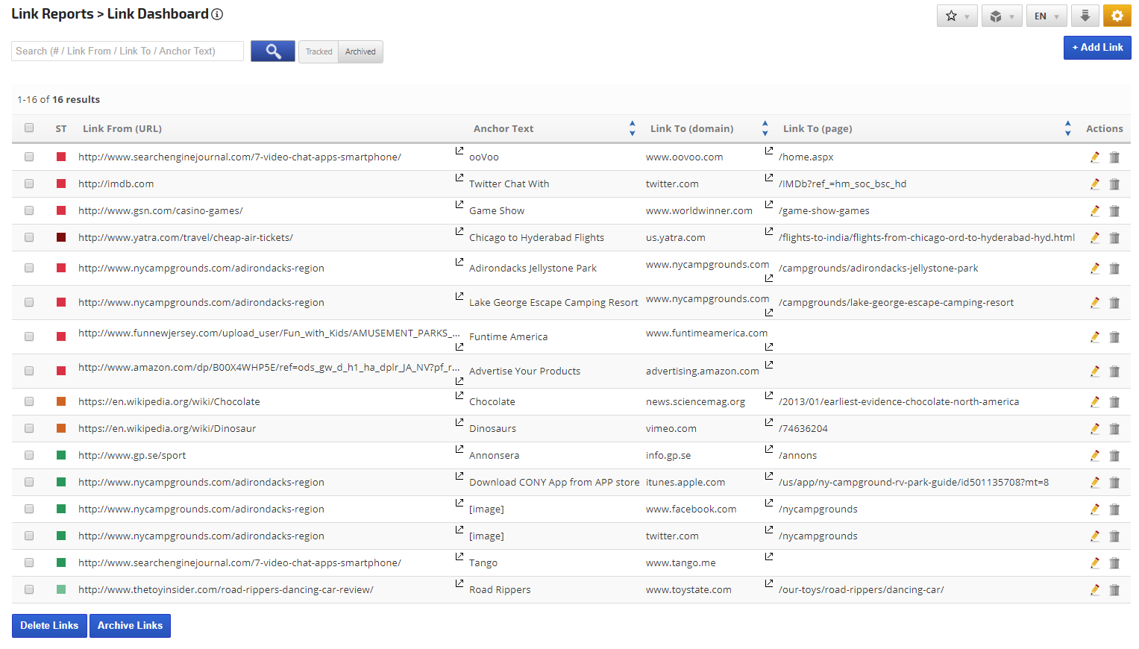Click the info icon beside Link Dashboard
The height and width of the screenshot is (649, 1139).
point(217,14)
